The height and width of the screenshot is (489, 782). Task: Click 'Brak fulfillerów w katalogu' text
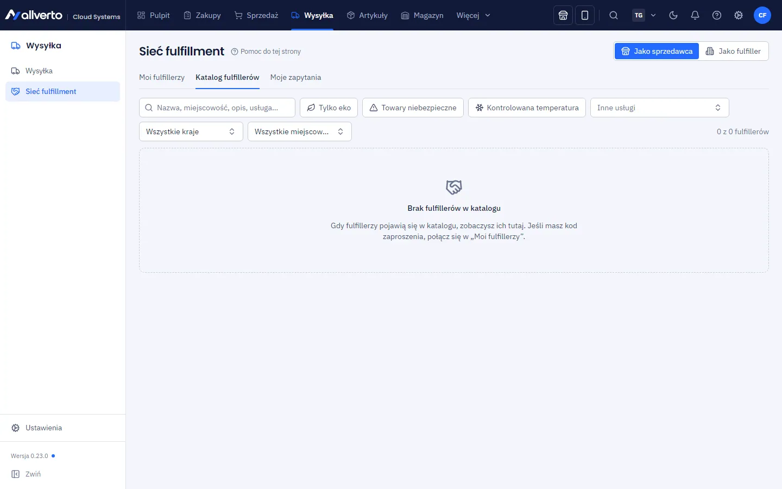pyautogui.click(x=454, y=208)
